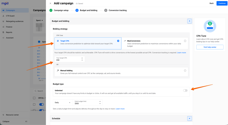Click Visit help center button

[x=210, y=47]
